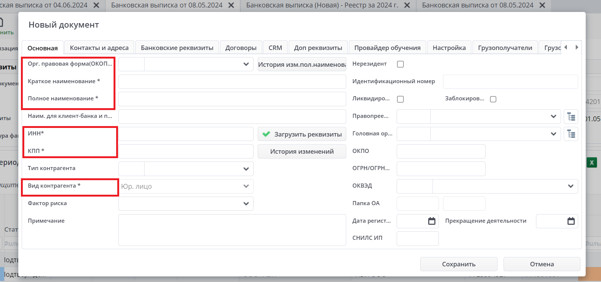The height and width of the screenshot is (282, 601).
Task: Open the Фактор риска dropdown
Action: point(246,204)
